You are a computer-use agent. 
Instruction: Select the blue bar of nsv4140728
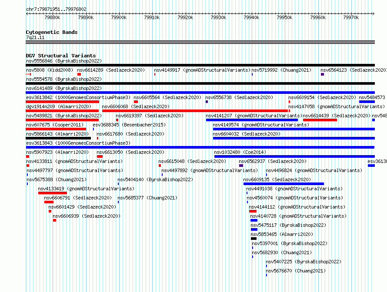coord(254,220)
